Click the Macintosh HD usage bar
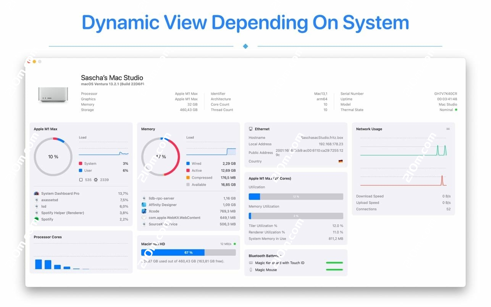The height and width of the screenshot is (307, 491). pos(189,252)
